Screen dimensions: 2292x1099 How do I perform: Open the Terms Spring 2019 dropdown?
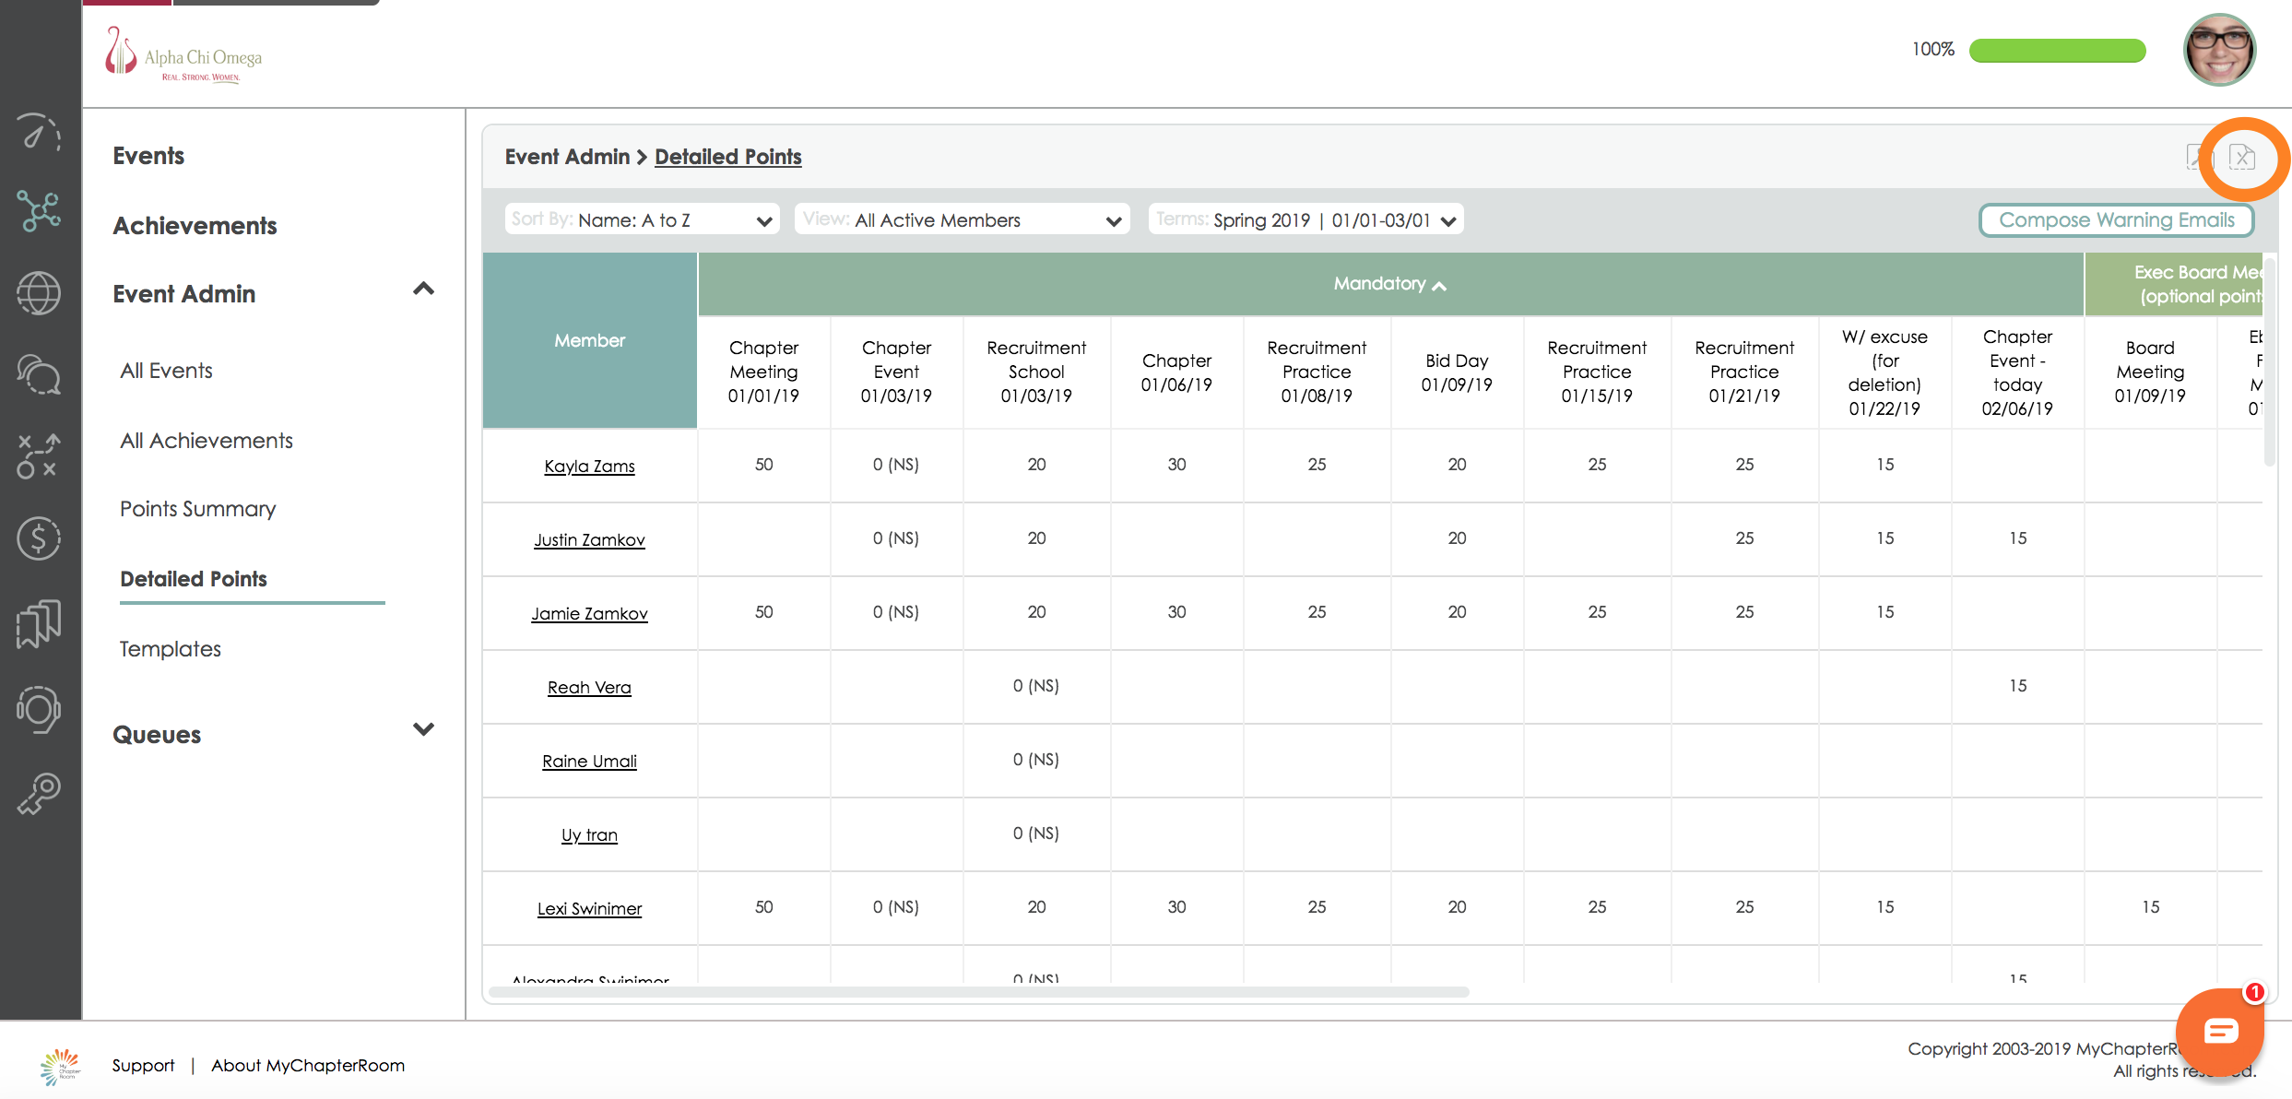[1305, 220]
